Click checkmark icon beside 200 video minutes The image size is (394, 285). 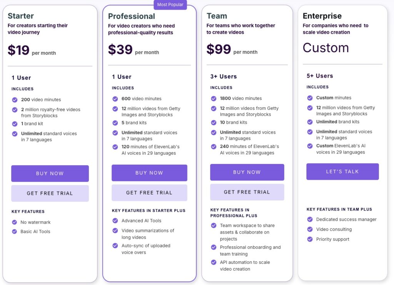15,100
